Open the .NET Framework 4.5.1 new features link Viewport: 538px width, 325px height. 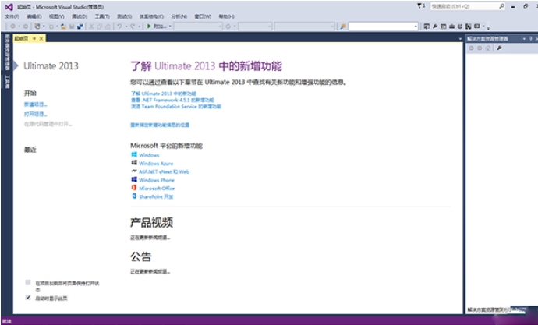click(x=172, y=100)
